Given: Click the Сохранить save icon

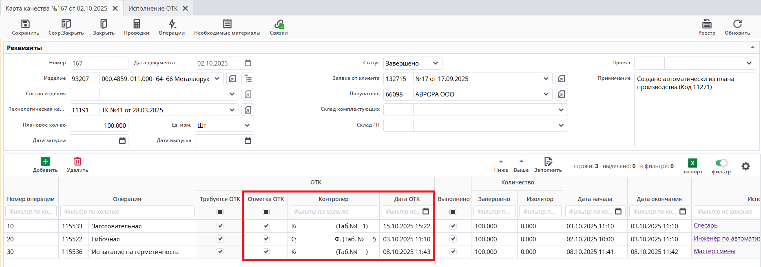Looking at the screenshot, I should (x=25, y=24).
